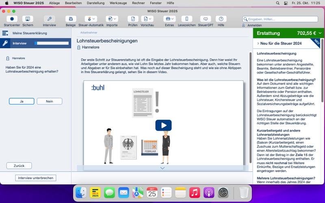Open the Meine Steuererklärung navigation menu icon

(x=5, y=33)
